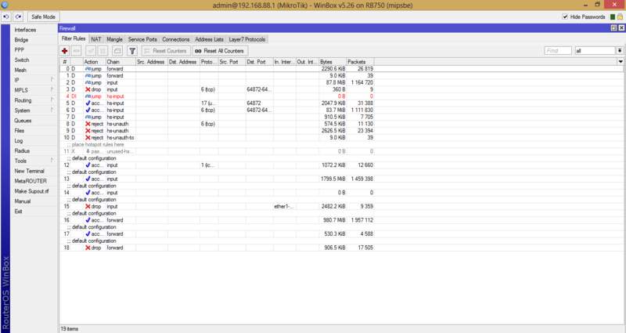Click Make Supout.rif in sidebar

click(31, 191)
